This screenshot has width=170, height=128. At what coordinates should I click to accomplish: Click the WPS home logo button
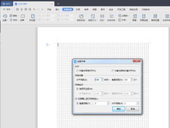coord(6,4)
